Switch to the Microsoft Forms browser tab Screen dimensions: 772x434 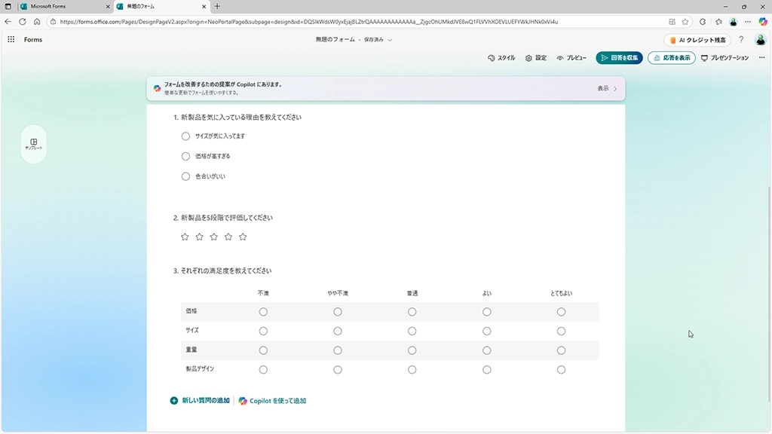tap(57, 6)
